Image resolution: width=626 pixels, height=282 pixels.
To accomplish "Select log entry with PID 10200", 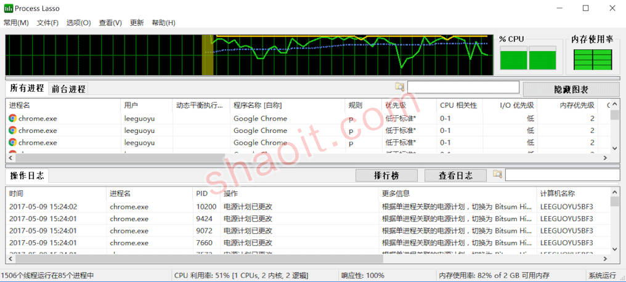I will pos(308,207).
